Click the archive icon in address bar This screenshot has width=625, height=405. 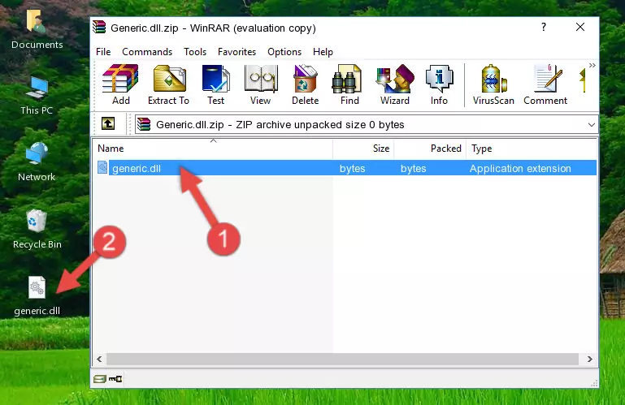144,125
